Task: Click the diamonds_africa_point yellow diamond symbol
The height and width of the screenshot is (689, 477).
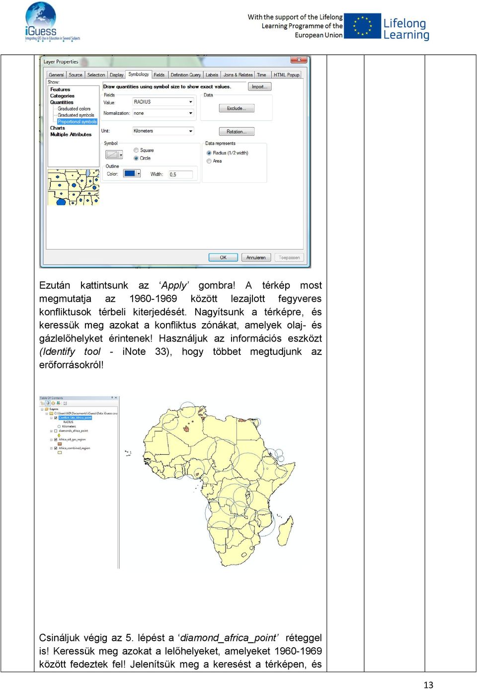Action: 59,435
